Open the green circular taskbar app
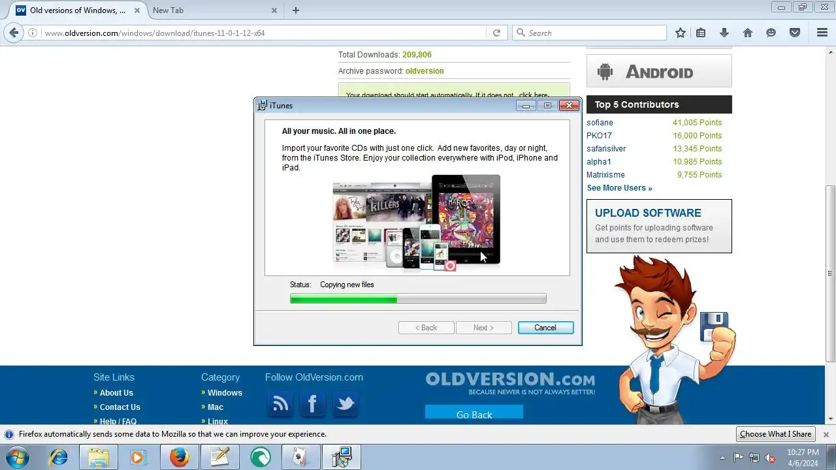The width and height of the screenshot is (836, 470). click(x=261, y=457)
